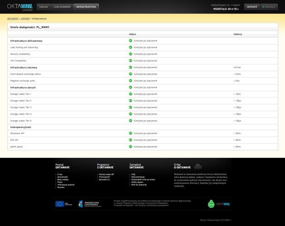Click the 'POZOSTAŁO: 04 m 55 s' countdown
This screenshot has height=226, width=285.
pyautogui.click(x=226, y=9)
